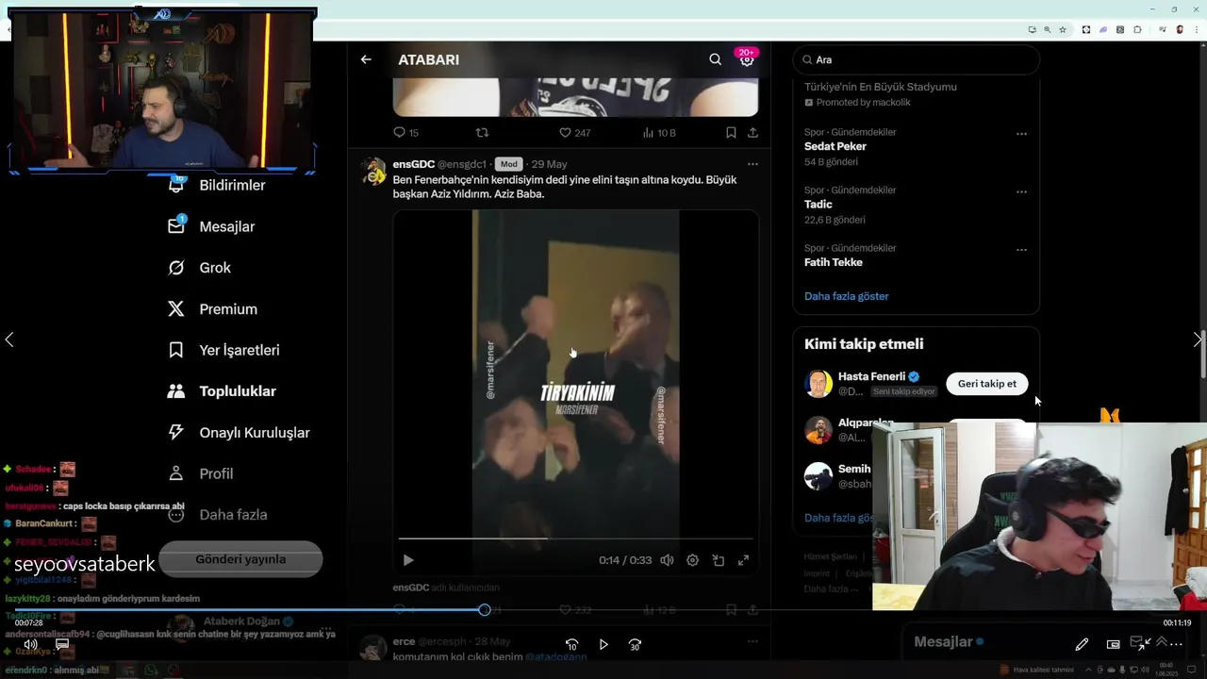Open outer player three-dots menu
Viewport: 1207px width, 679px height.
tap(1176, 644)
